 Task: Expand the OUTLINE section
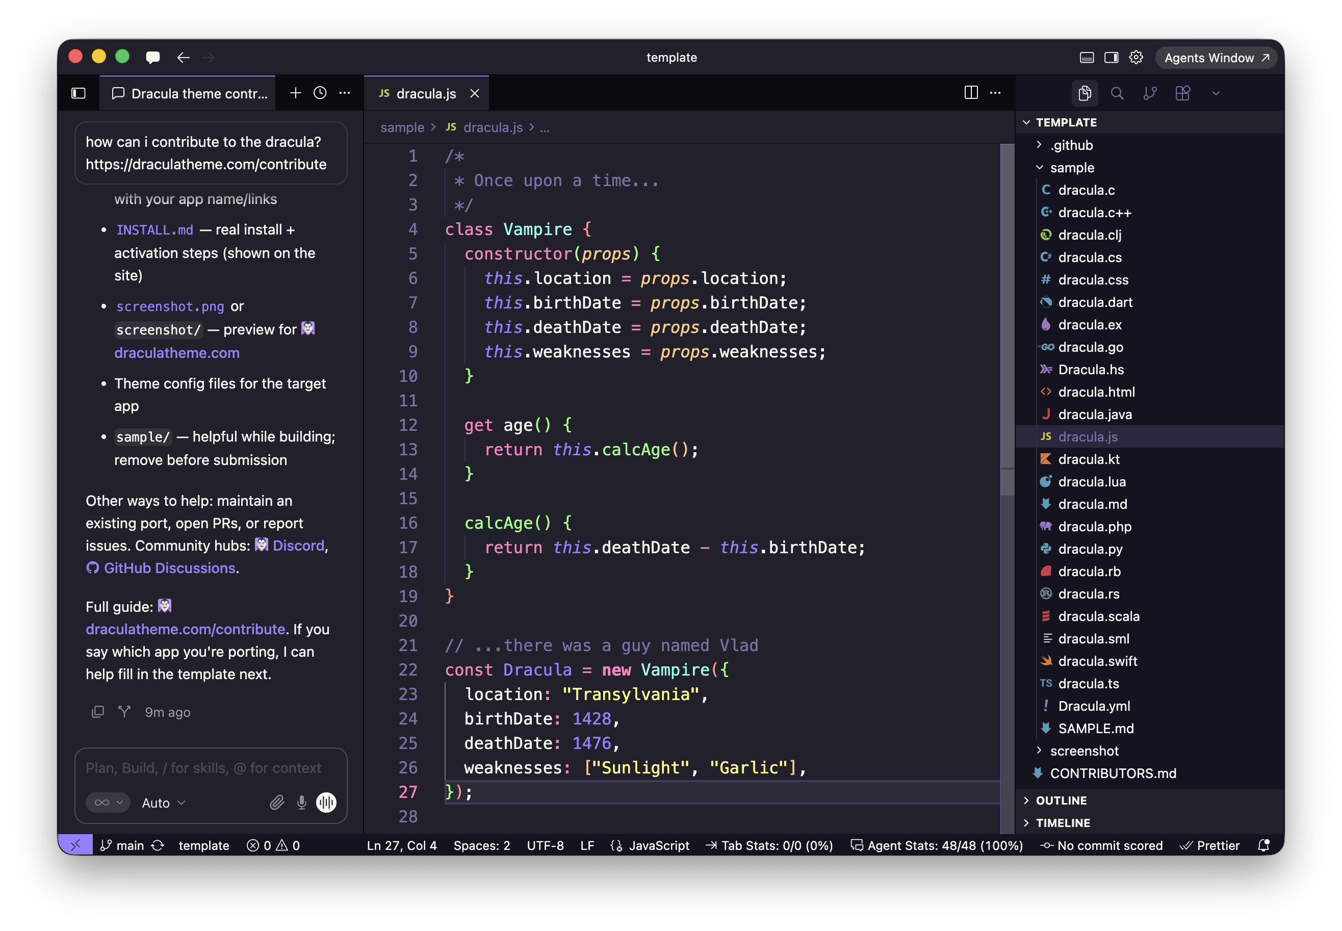[x=1149, y=800]
